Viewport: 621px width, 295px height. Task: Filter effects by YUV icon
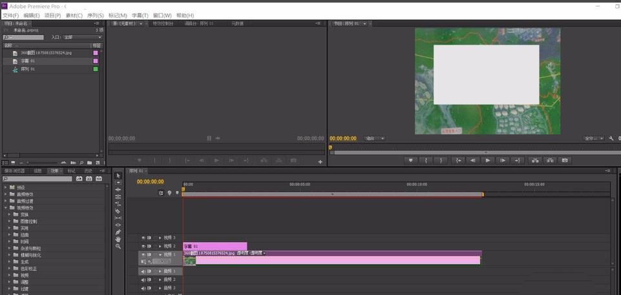click(x=99, y=179)
